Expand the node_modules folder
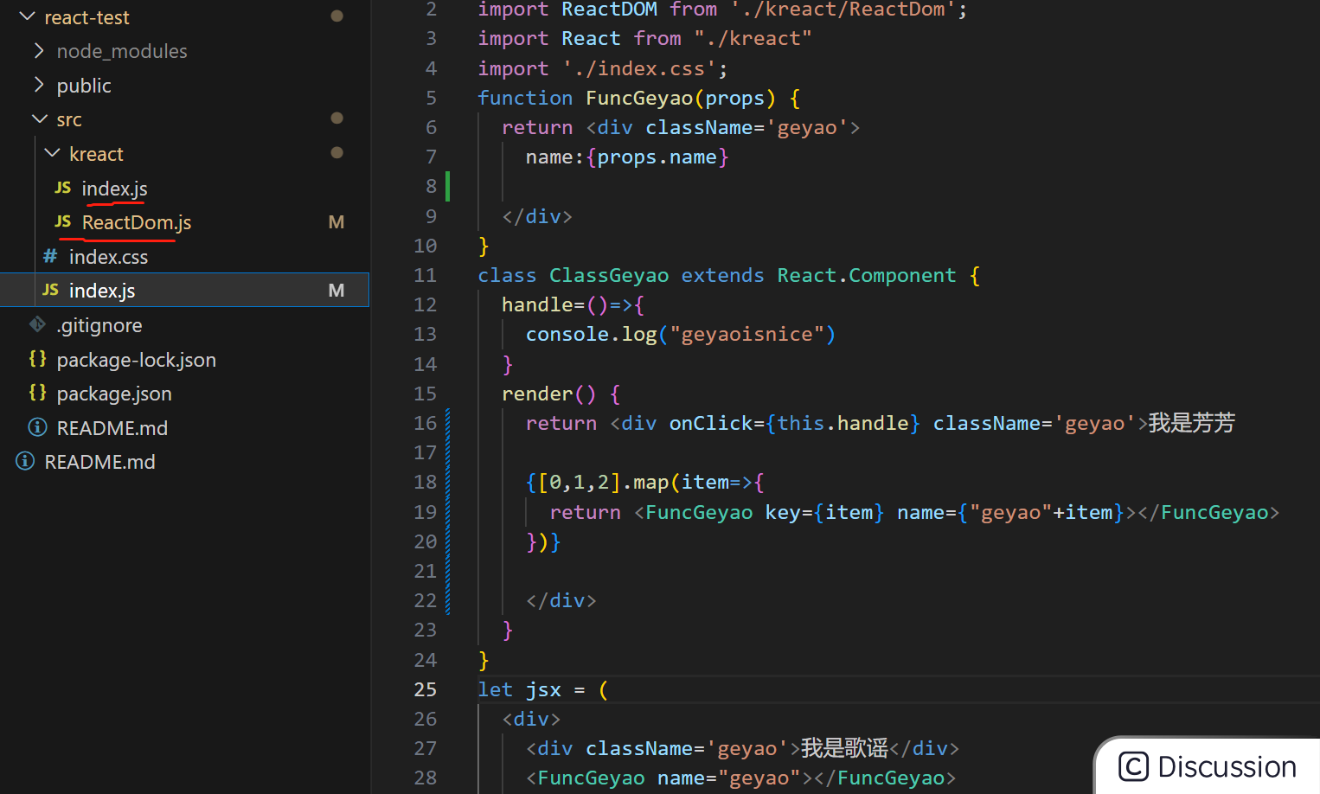Screen dimensions: 1320x794 tap(38, 50)
